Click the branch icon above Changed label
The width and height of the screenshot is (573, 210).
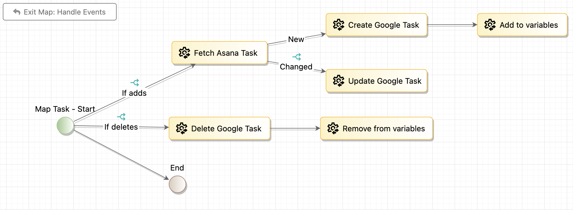coord(297,57)
